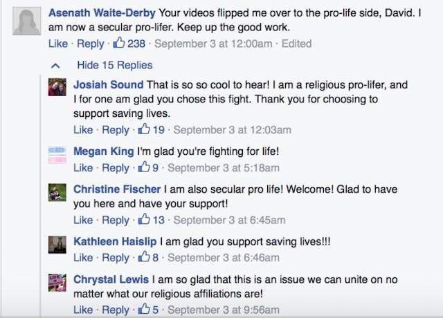Like Megan King's reply
Image resolution: width=443 pixels, height=318 pixels.
[x=83, y=167]
